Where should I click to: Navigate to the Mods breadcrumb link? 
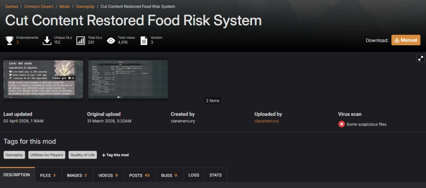(x=64, y=7)
